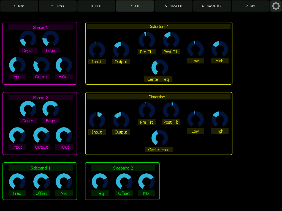
Task: Switch to the 7 - Mix tab
Action: (x=251, y=6)
